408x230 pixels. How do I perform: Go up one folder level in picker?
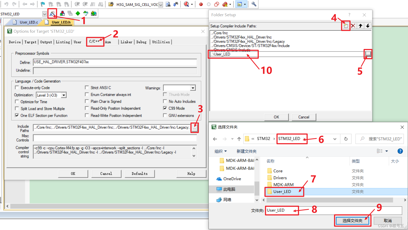tap(239, 139)
